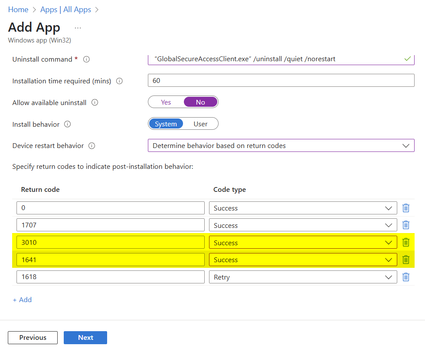
Task: Add a new return code row
Action: pos(22,299)
